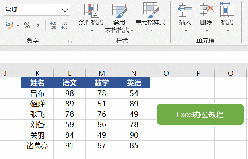Click the 格式 format cells icon

pyautogui.click(x=227, y=10)
